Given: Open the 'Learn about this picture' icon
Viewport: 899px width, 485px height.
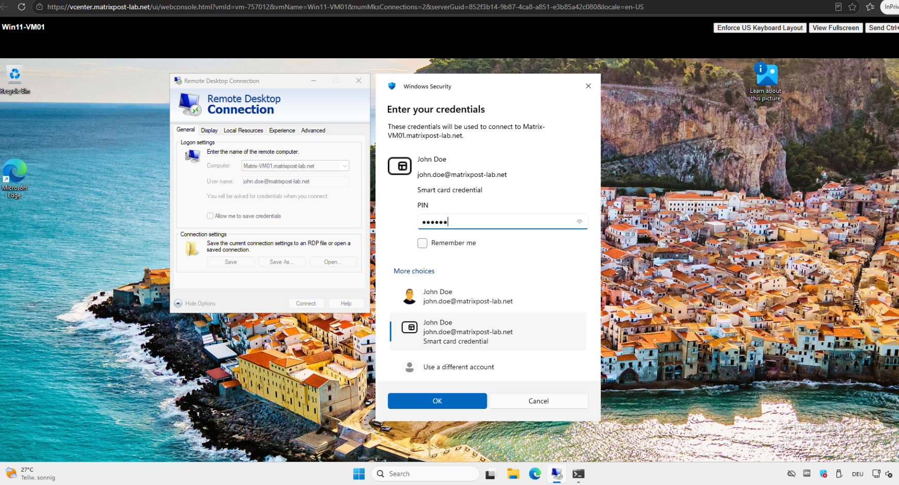Looking at the screenshot, I should point(766,82).
